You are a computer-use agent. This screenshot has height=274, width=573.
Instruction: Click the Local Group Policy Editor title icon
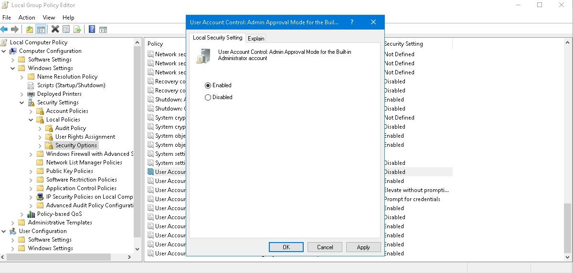(5, 5)
